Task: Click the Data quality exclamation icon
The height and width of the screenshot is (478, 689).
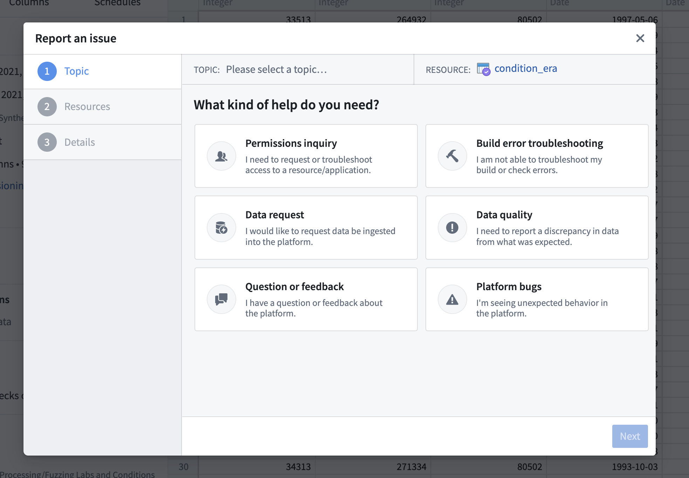Action: tap(452, 228)
